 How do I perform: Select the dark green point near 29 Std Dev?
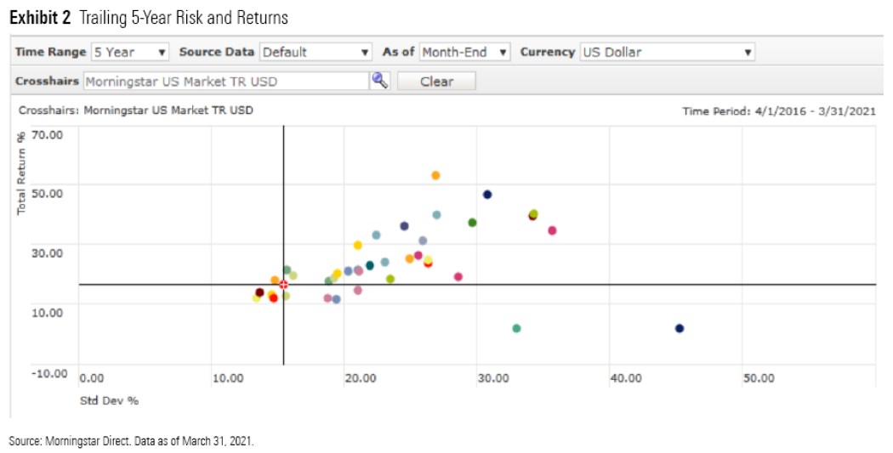[472, 223]
